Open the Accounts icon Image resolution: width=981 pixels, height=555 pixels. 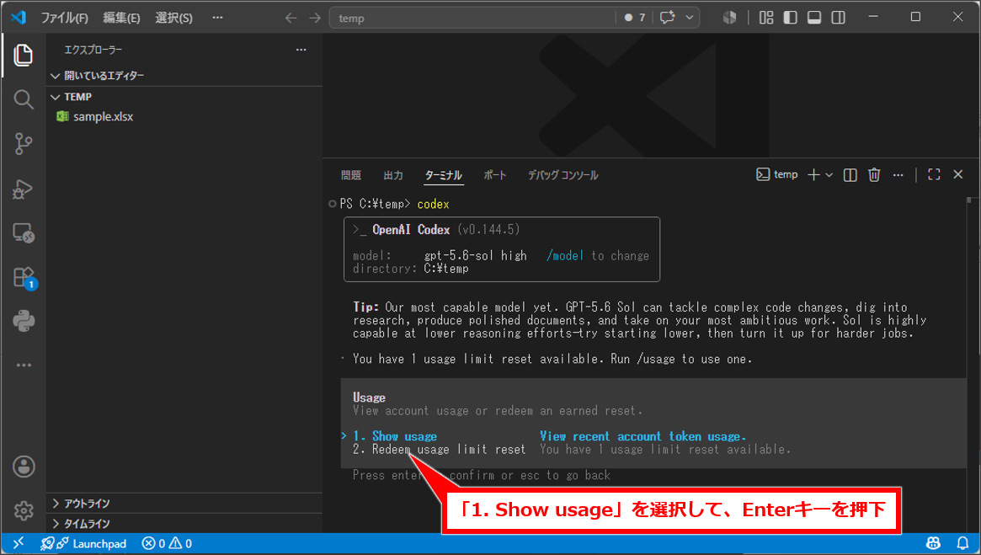click(23, 467)
